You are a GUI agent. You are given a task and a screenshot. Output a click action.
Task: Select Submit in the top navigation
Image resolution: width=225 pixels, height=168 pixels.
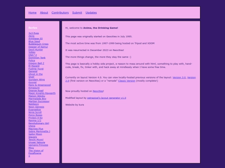[77, 12]
